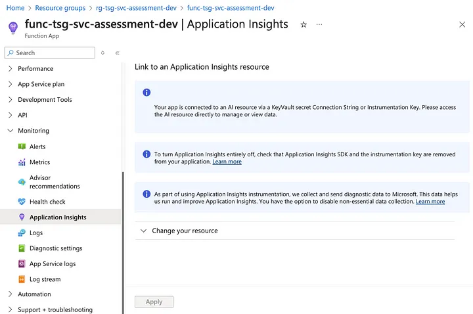This screenshot has width=473, height=314.
Task: Collapse the sidebar with double chevron
Action: pos(117,53)
